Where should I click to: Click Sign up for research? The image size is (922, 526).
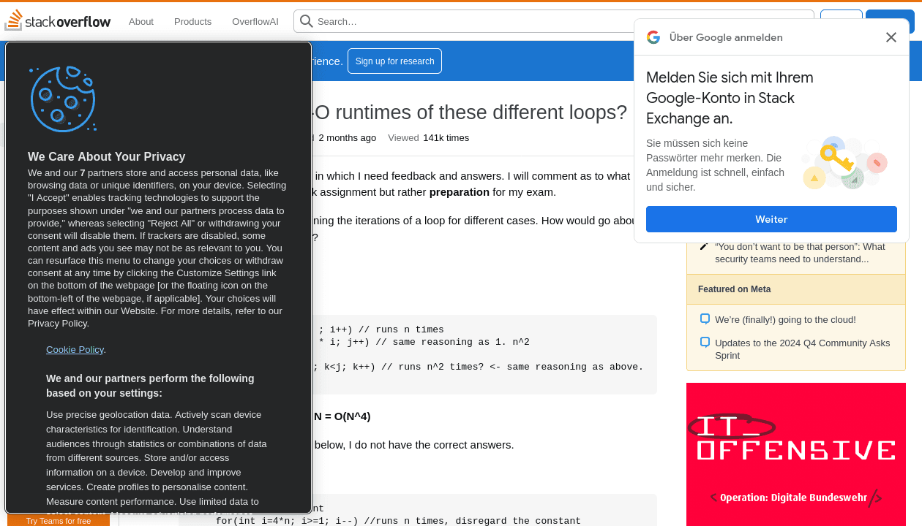(x=394, y=61)
